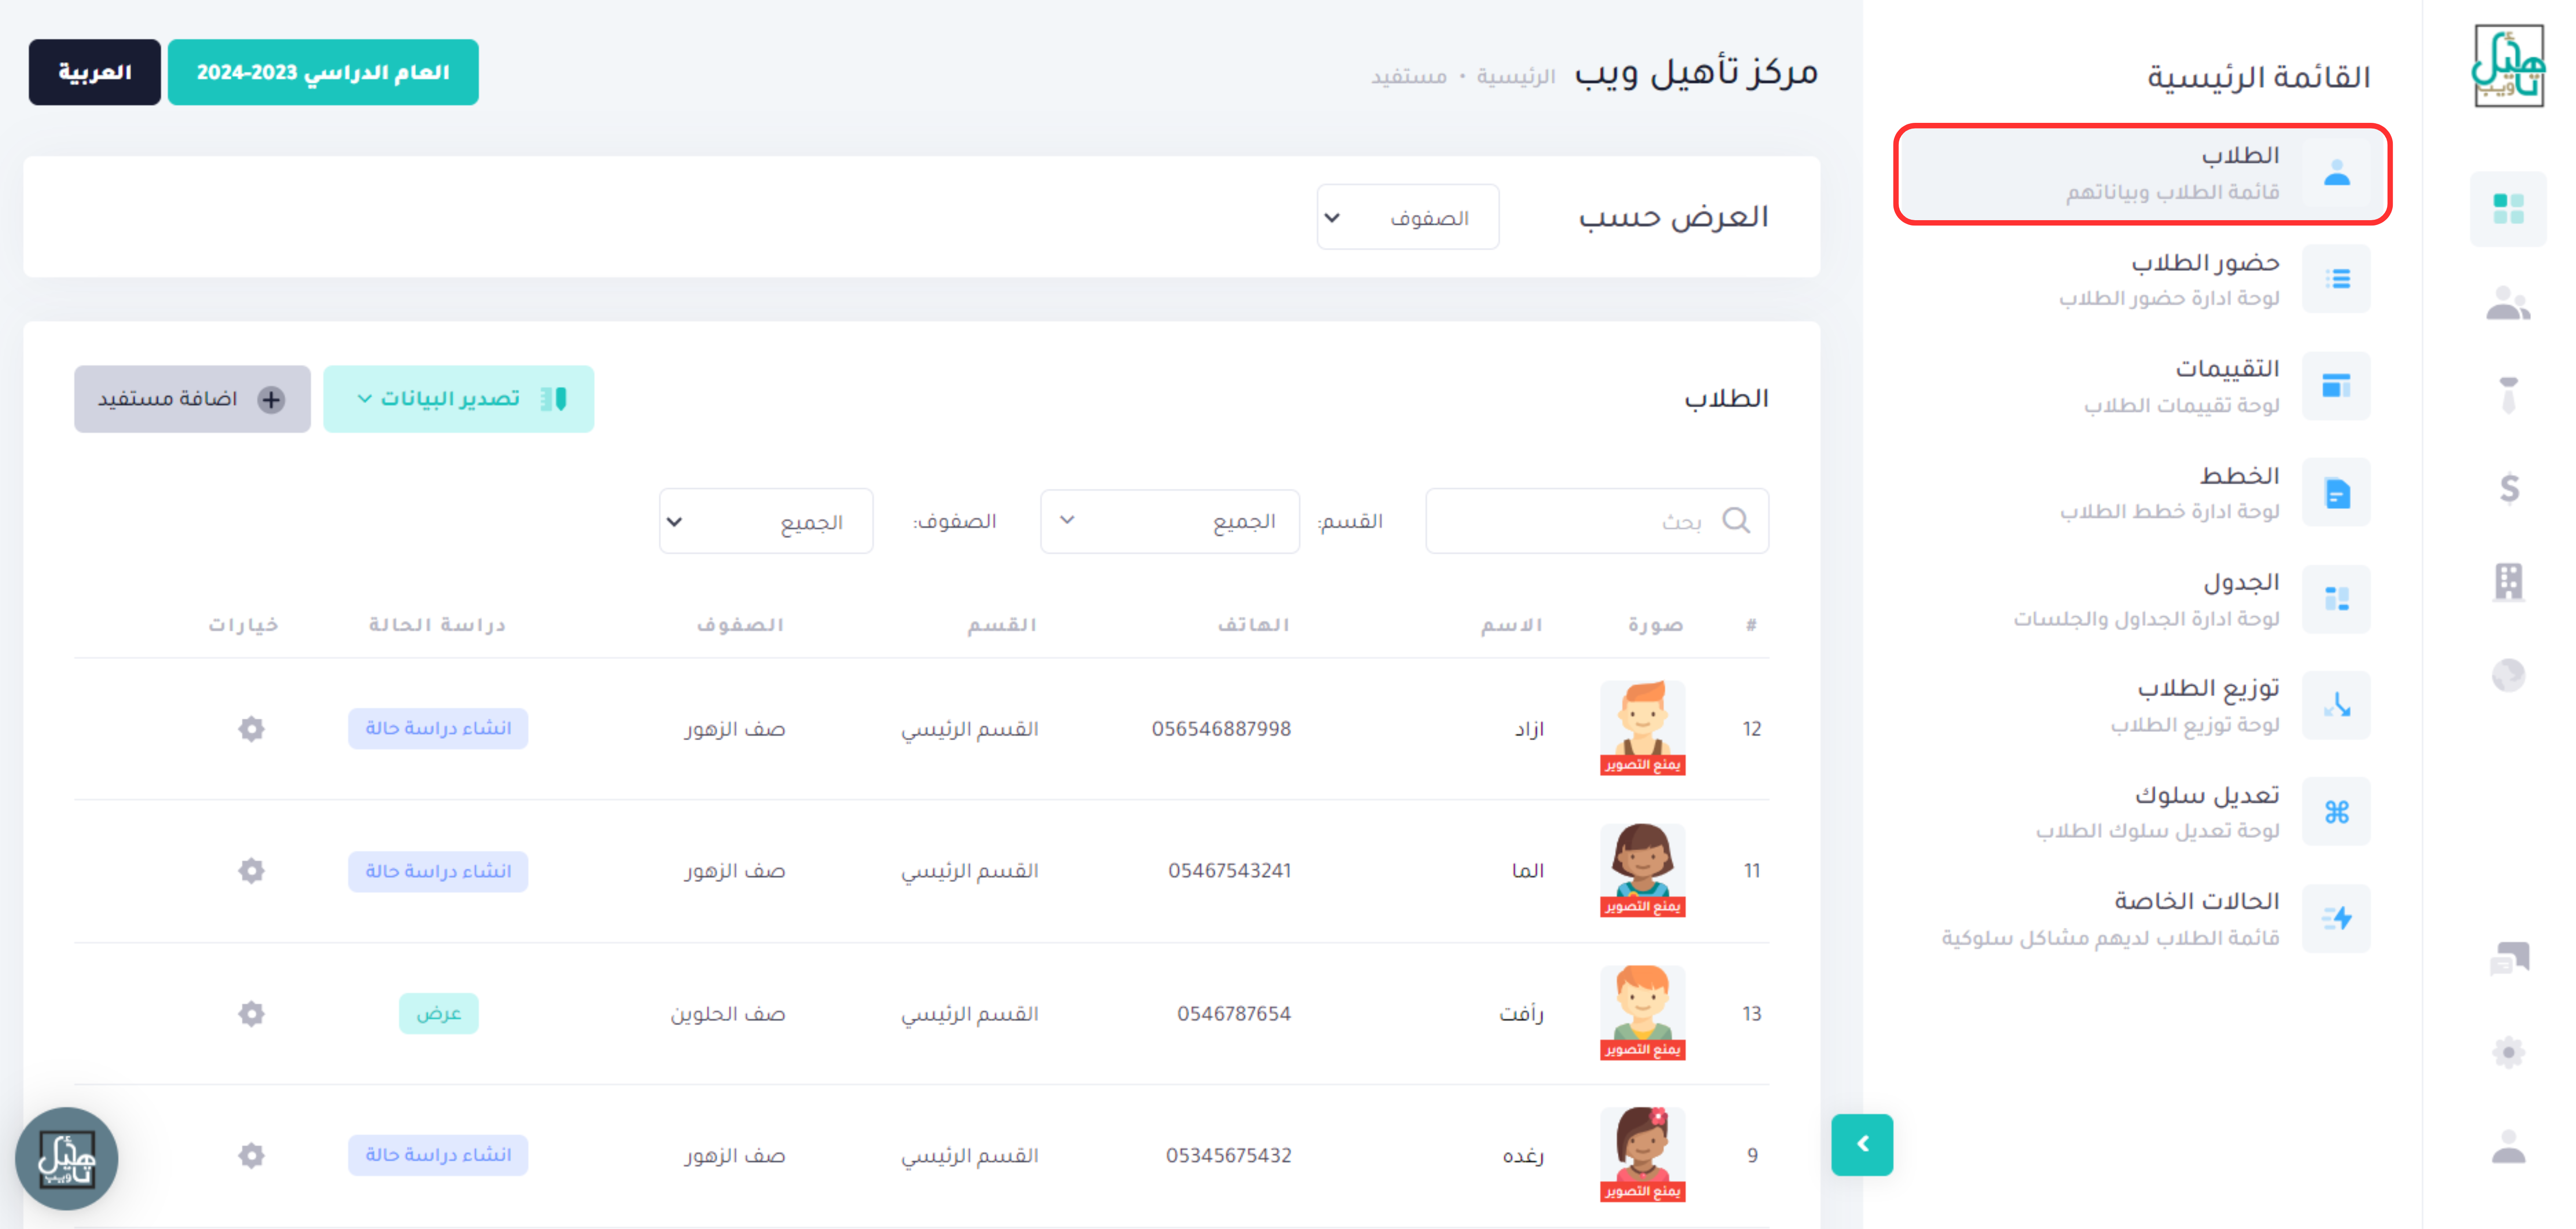Click the بحث search input field

pyautogui.click(x=1597, y=521)
